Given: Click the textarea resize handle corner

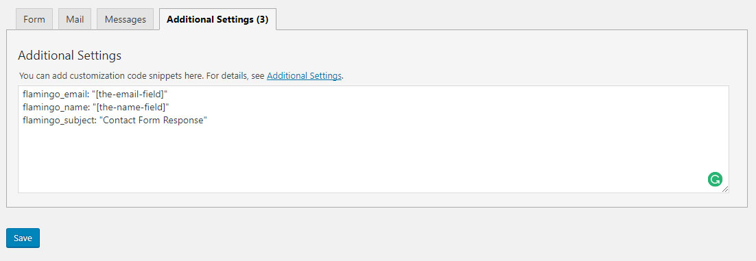Looking at the screenshot, I should pos(725,189).
